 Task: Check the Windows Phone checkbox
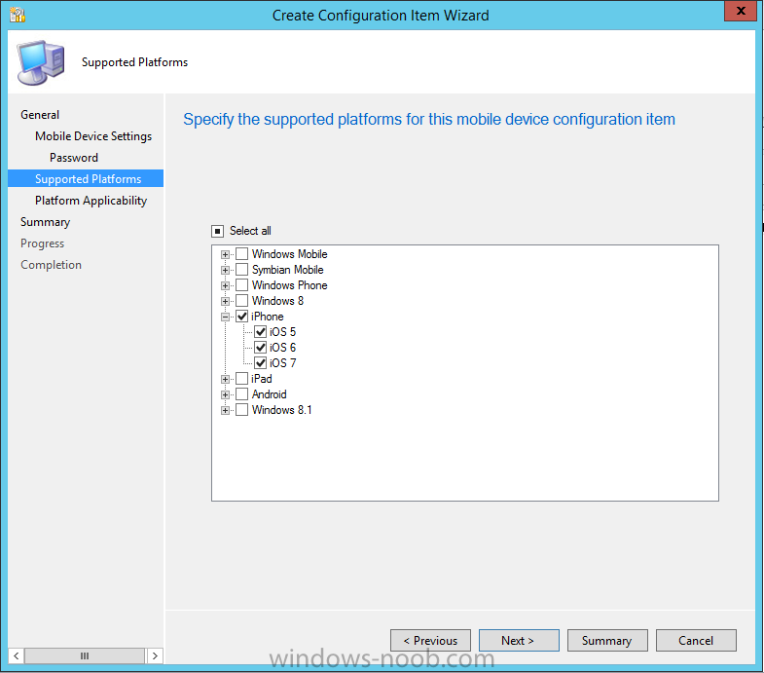[241, 284]
